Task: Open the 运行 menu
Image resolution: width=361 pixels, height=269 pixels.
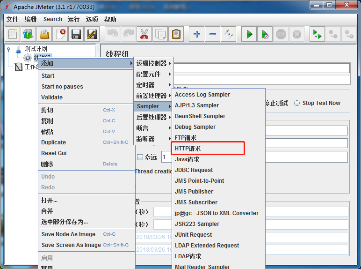Action: pos(73,19)
